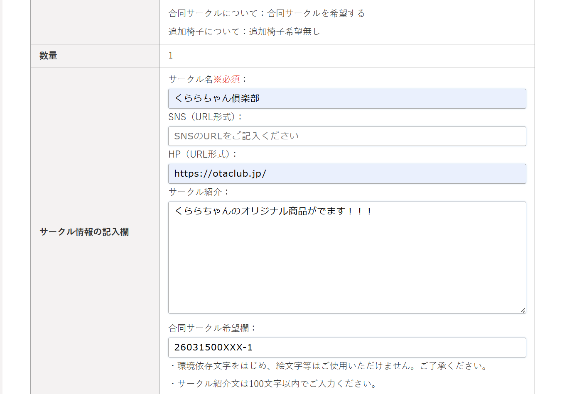Click the HP（URL形式）label

pos(202,154)
